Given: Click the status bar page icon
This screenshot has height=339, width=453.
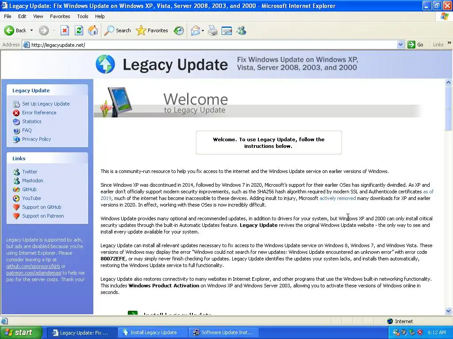Looking at the screenshot, I should pyautogui.click(x=4, y=321).
